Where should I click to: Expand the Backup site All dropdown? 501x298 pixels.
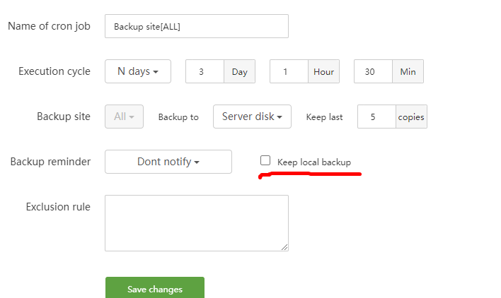pyautogui.click(x=124, y=117)
